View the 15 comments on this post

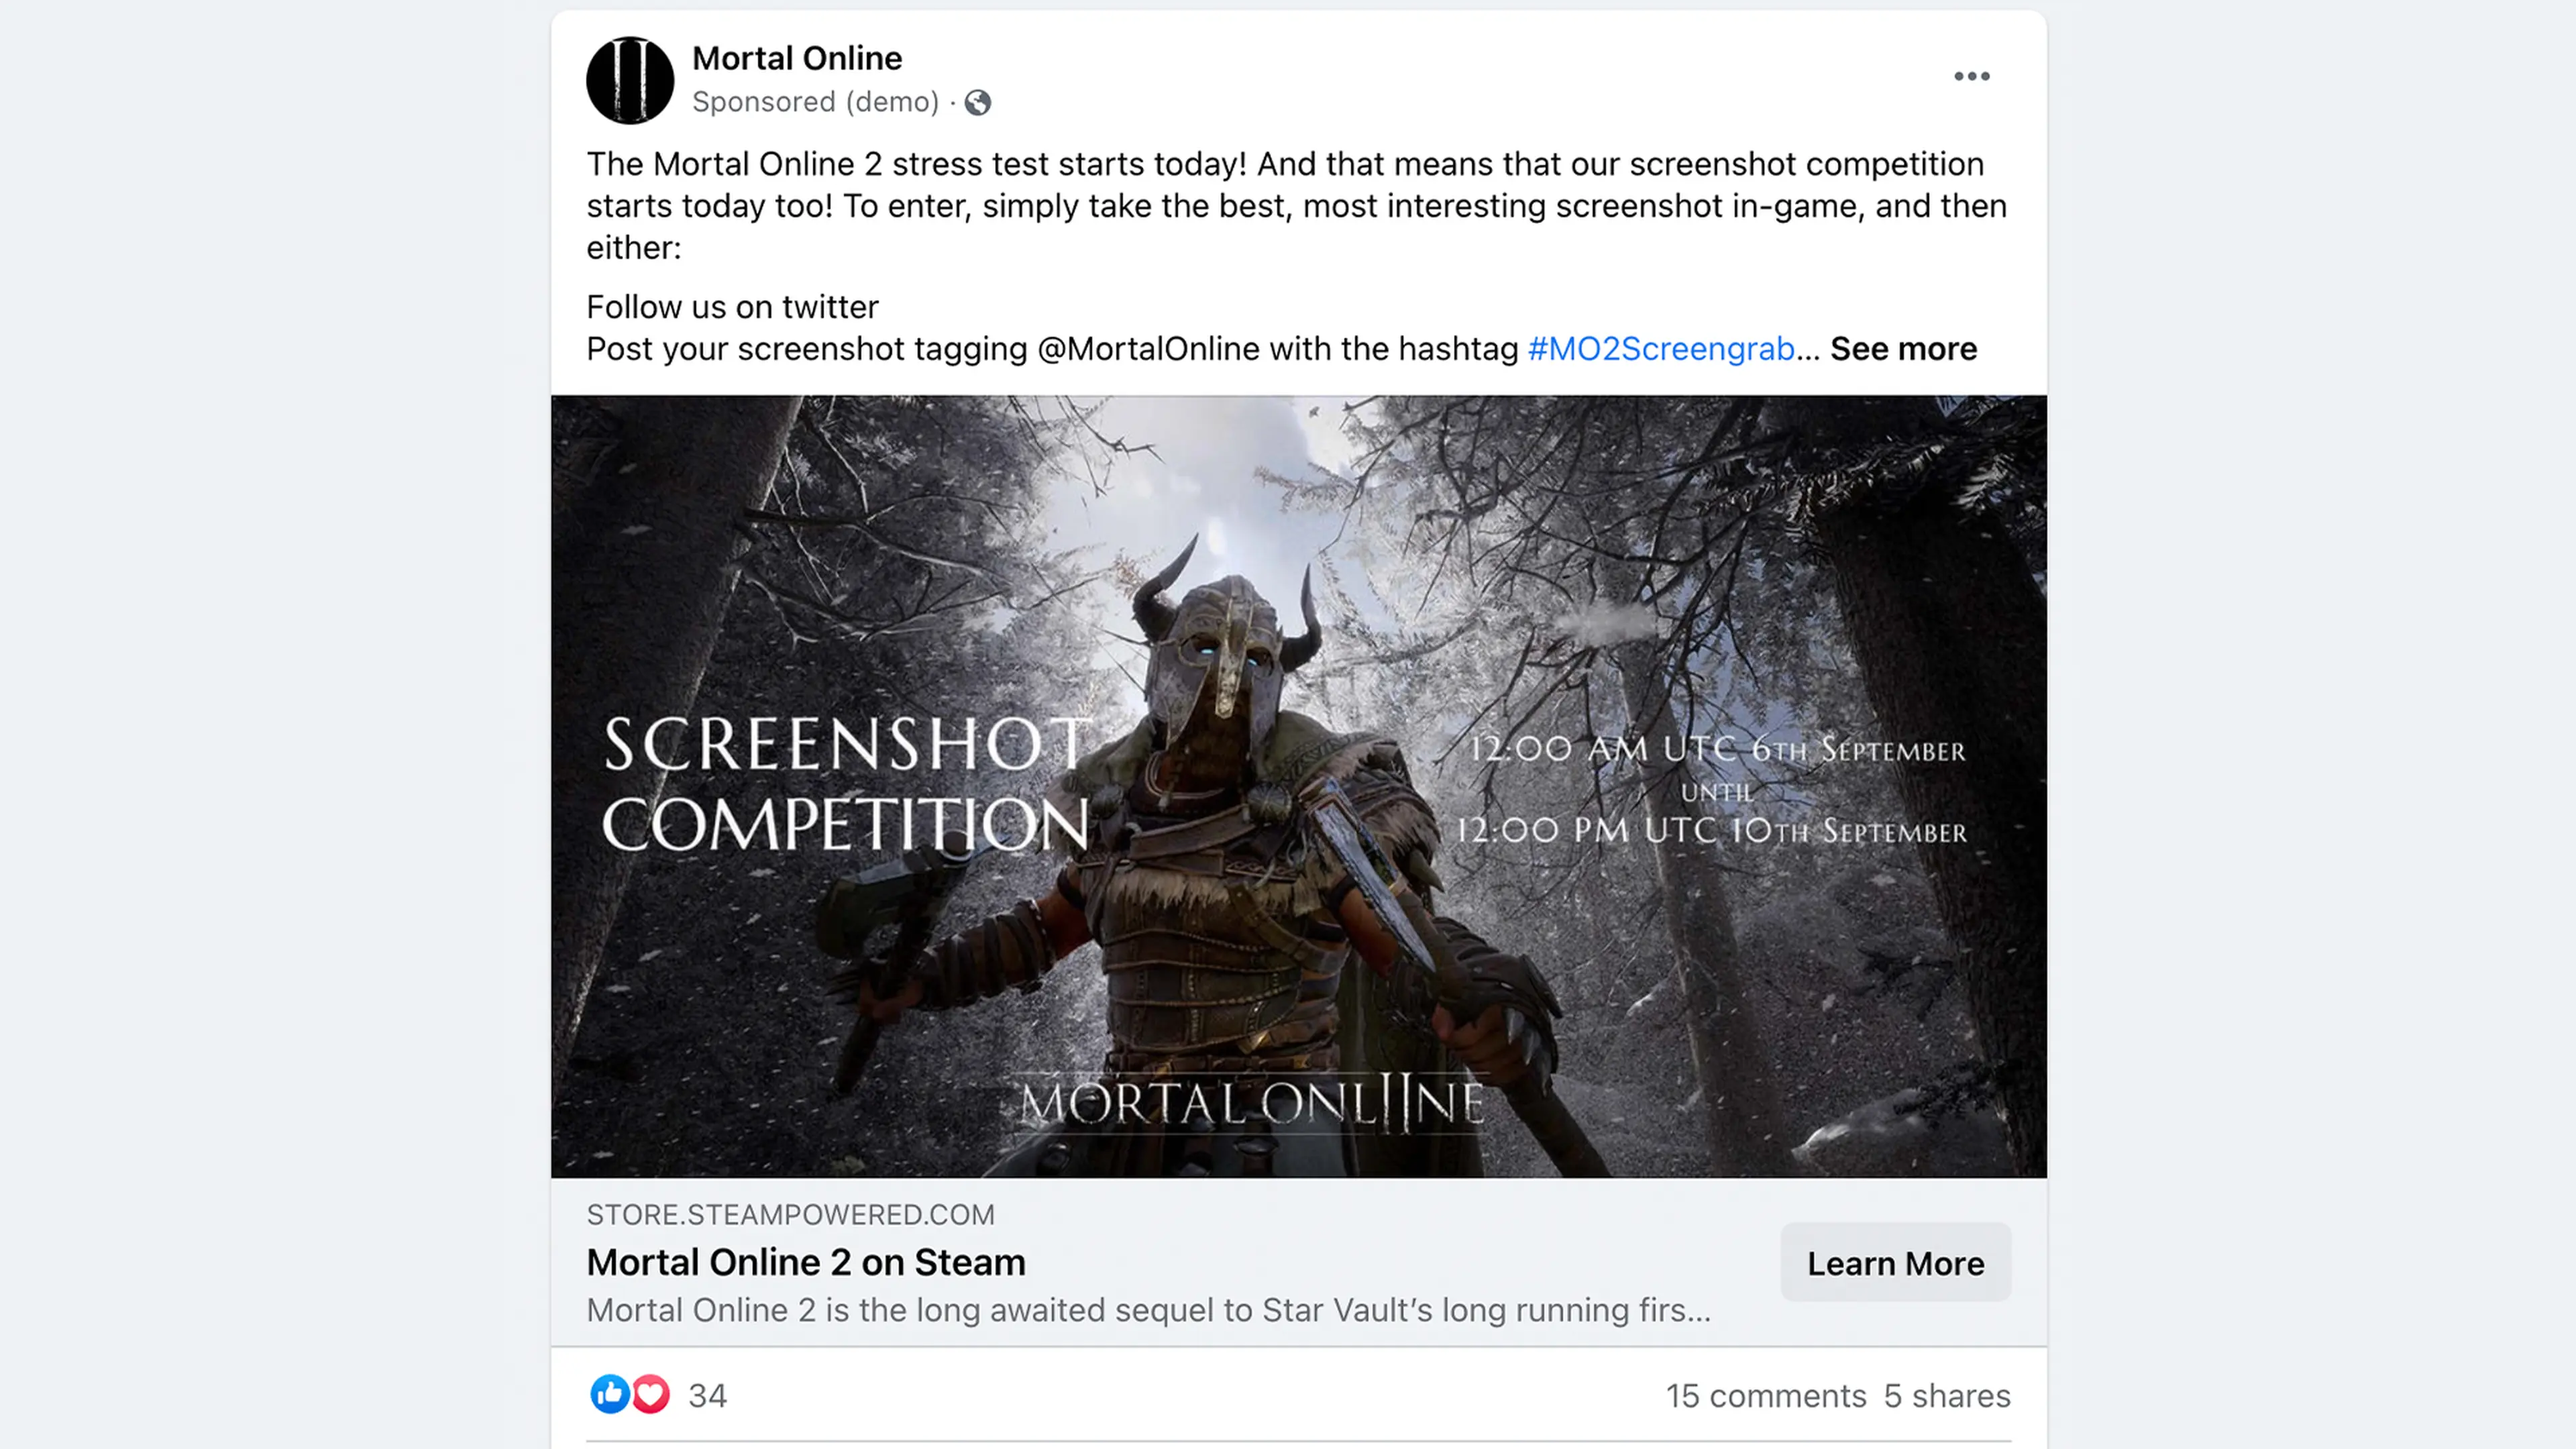(1765, 1395)
